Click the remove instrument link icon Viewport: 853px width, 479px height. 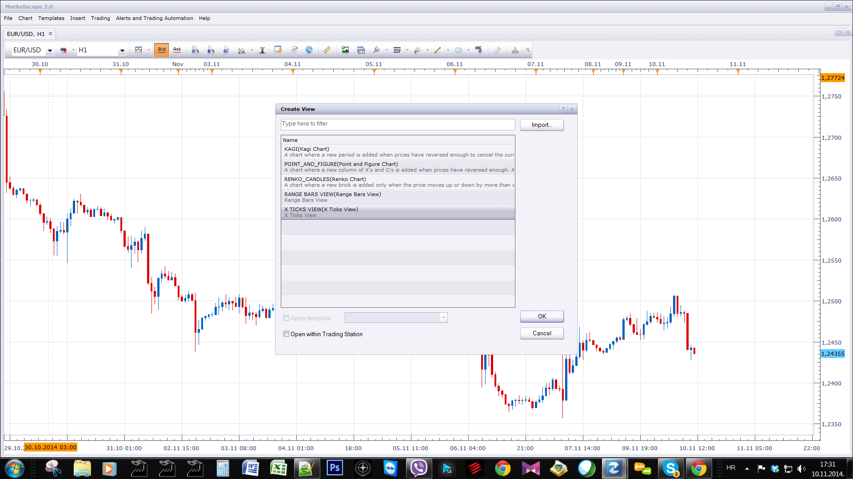(64, 50)
